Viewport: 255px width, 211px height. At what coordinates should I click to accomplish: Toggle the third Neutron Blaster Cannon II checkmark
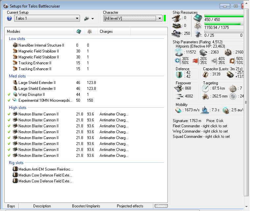click(9, 126)
